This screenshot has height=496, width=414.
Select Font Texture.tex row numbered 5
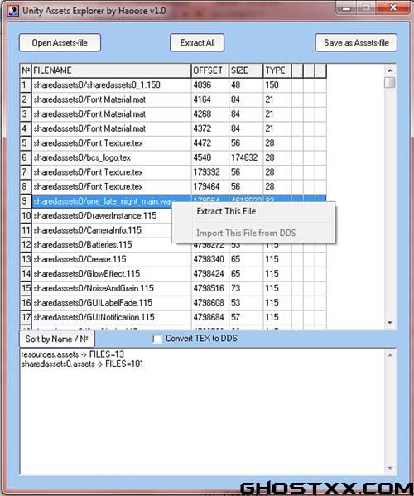click(173, 143)
